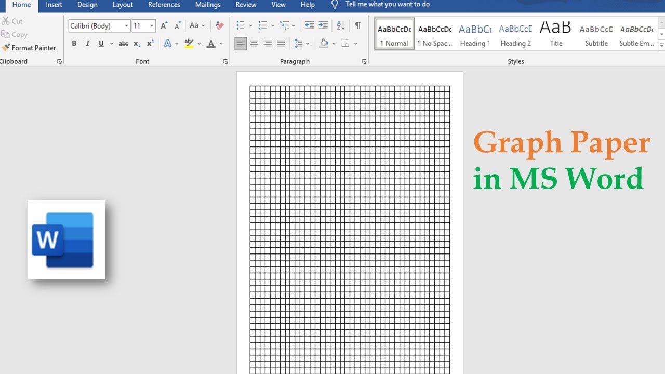Switch to the Insert tab
Viewport: 665px width, 374px height.
pyautogui.click(x=54, y=5)
